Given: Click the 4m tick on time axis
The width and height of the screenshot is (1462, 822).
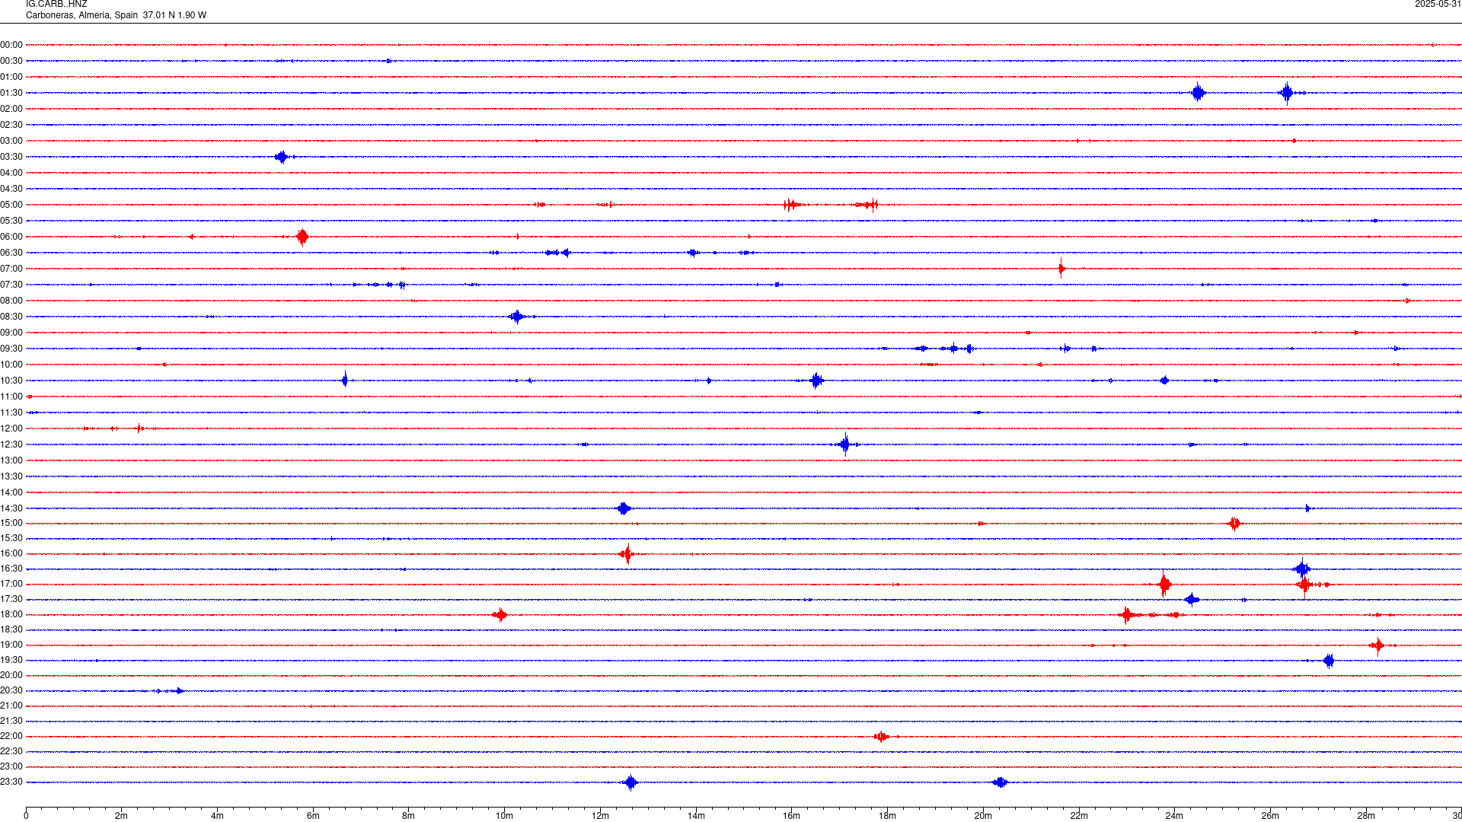Looking at the screenshot, I should tap(217, 816).
